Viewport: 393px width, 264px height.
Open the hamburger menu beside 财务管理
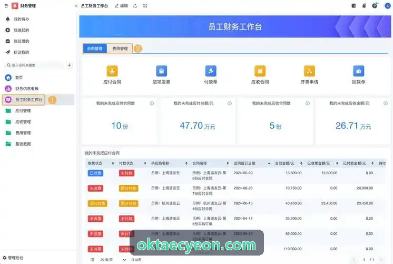coord(6,6)
